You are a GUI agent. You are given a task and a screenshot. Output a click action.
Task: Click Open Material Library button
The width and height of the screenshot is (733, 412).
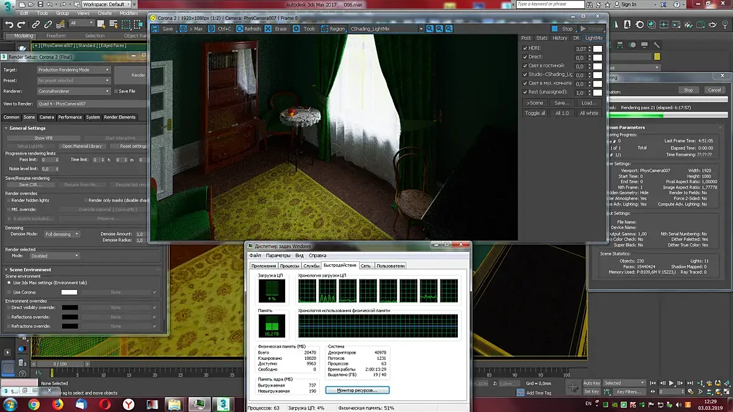coord(82,146)
